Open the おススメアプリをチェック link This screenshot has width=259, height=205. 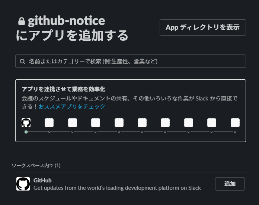[72, 106]
